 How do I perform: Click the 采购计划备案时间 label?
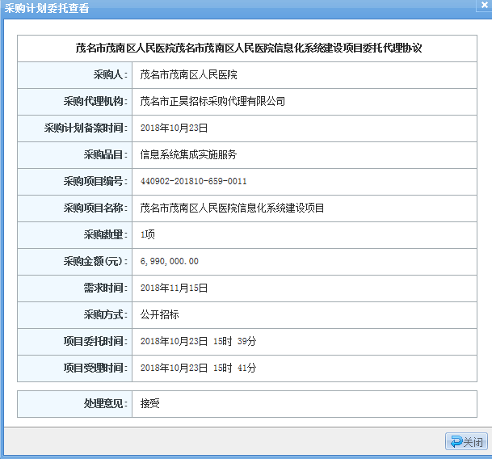click(x=86, y=128)
